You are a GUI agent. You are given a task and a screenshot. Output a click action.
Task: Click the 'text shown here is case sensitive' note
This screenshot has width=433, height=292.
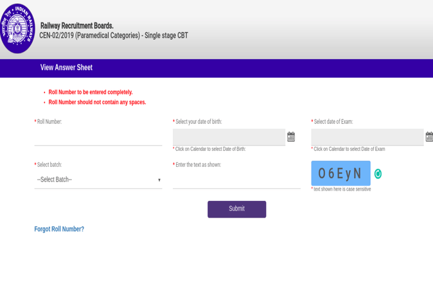[342, 189]
